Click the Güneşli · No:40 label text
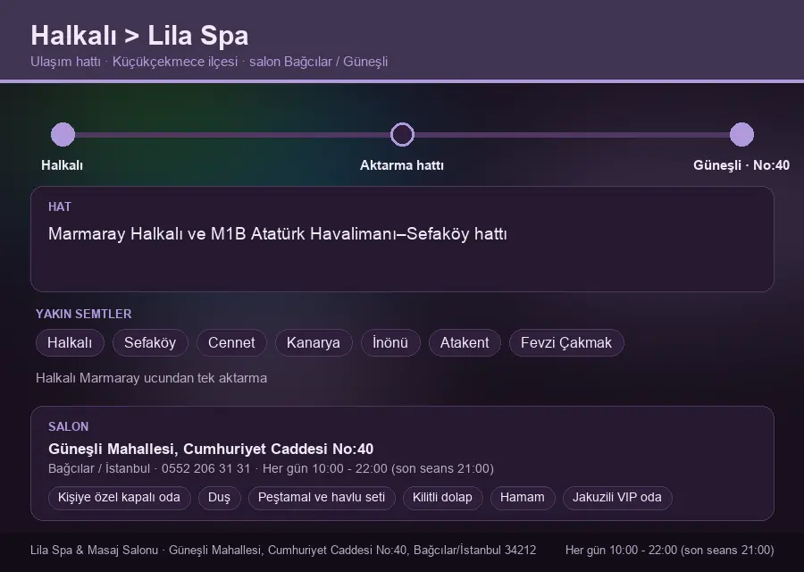Screen dimensions: 804x572 pos(741,165)
